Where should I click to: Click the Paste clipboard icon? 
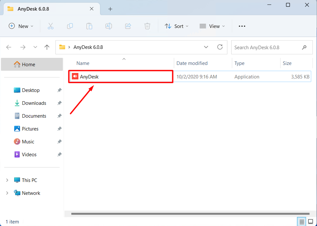[x=89, y=26]
